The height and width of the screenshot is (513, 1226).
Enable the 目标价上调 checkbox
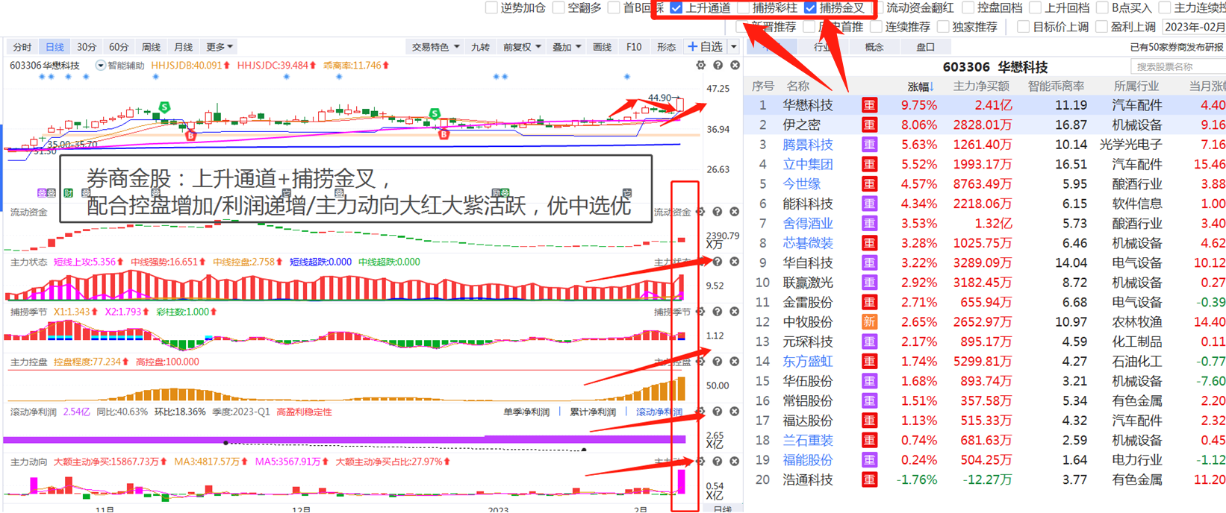pos(1024,27)
